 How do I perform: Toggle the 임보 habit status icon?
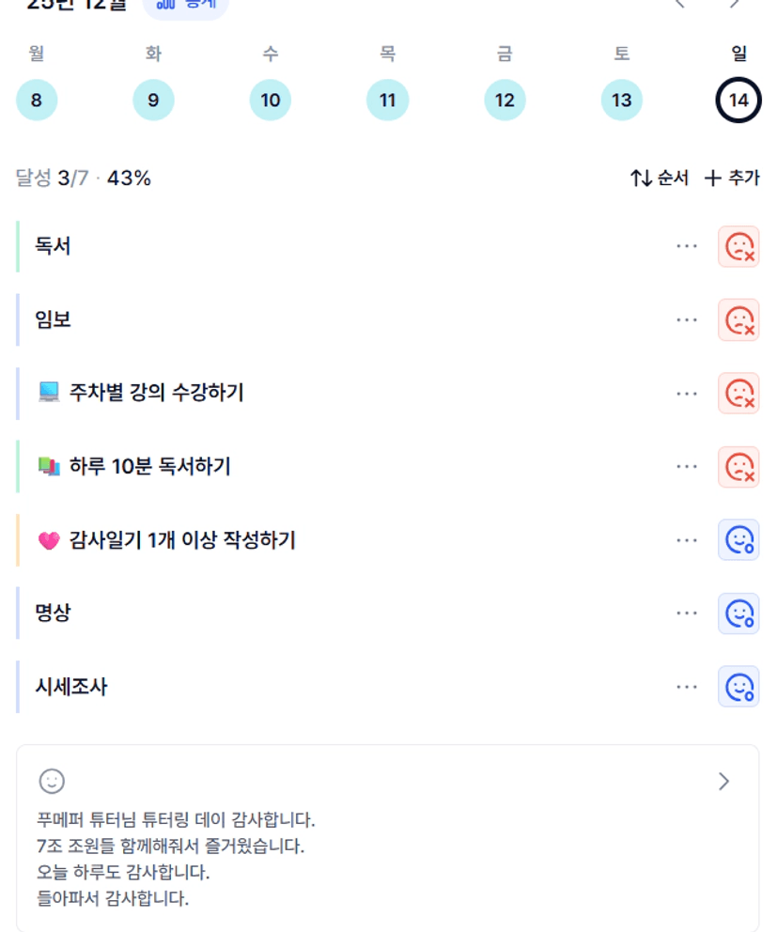point(738,320)
